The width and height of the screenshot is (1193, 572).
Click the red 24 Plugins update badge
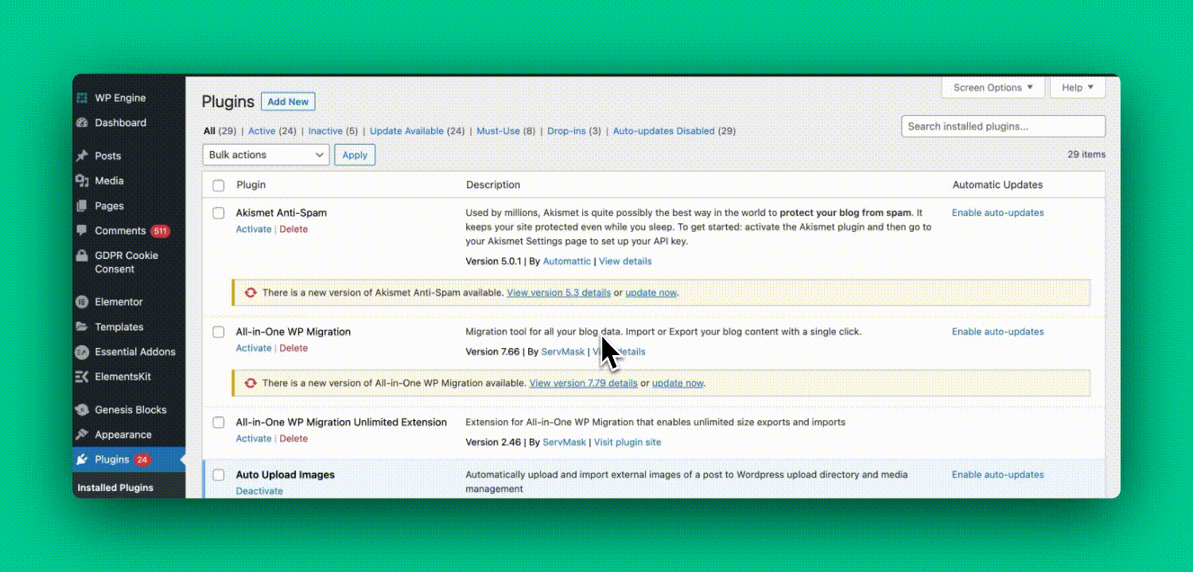pyautogui.click(x=142, y=459)
